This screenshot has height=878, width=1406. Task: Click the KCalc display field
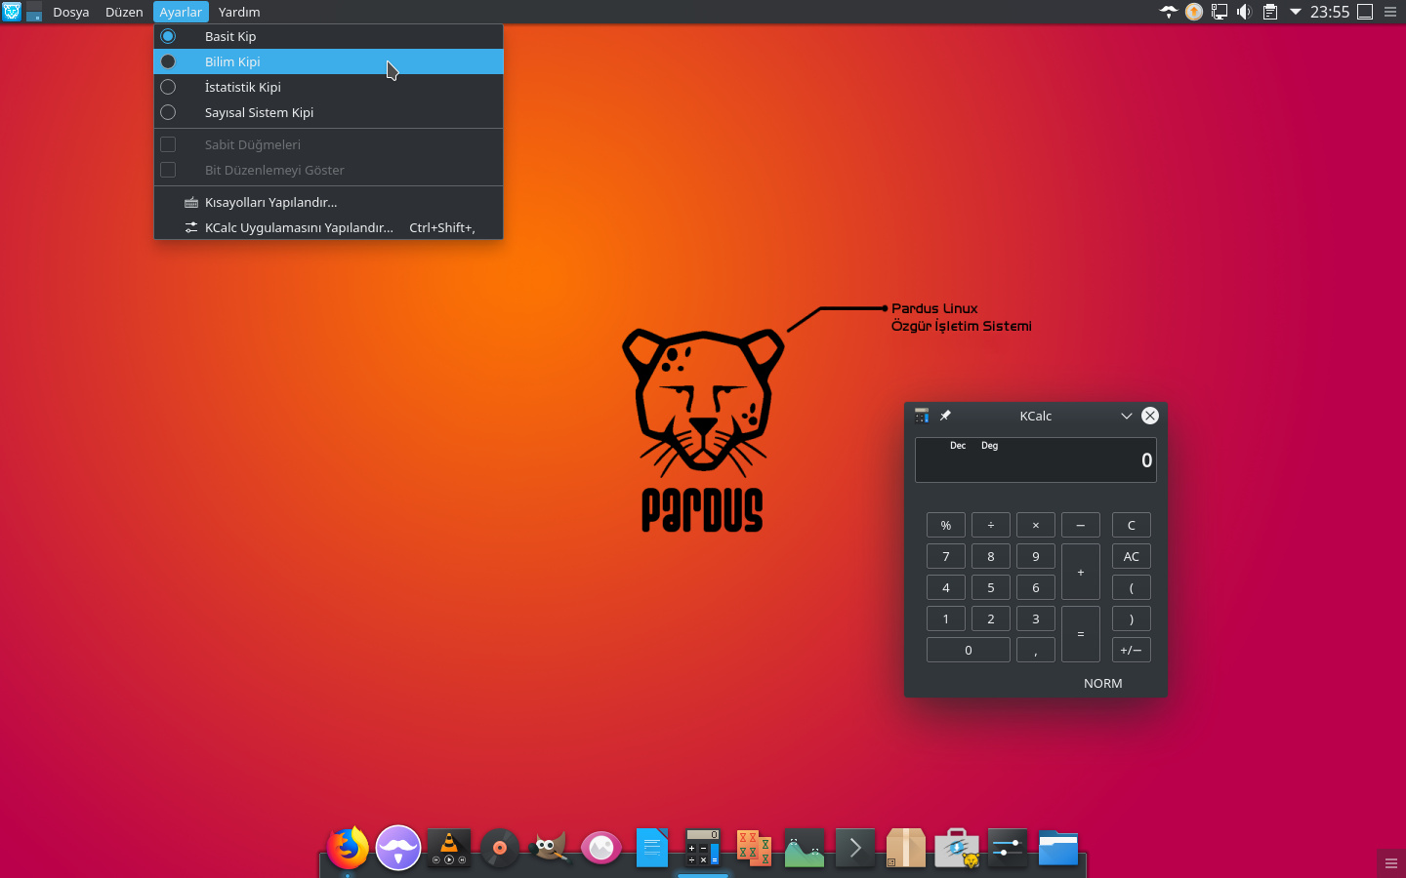tap(1035, 460)
